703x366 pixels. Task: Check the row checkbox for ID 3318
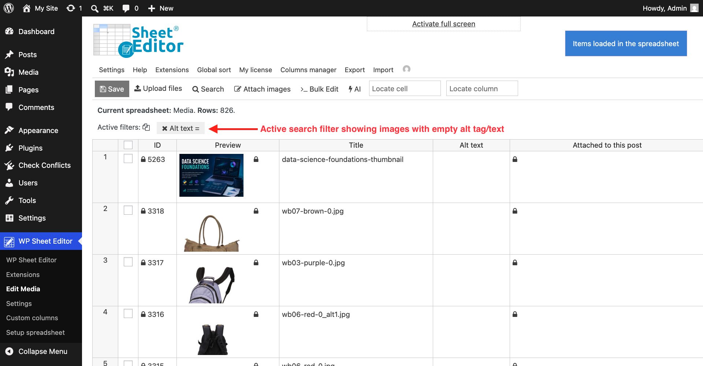click(x=128, y=210)
